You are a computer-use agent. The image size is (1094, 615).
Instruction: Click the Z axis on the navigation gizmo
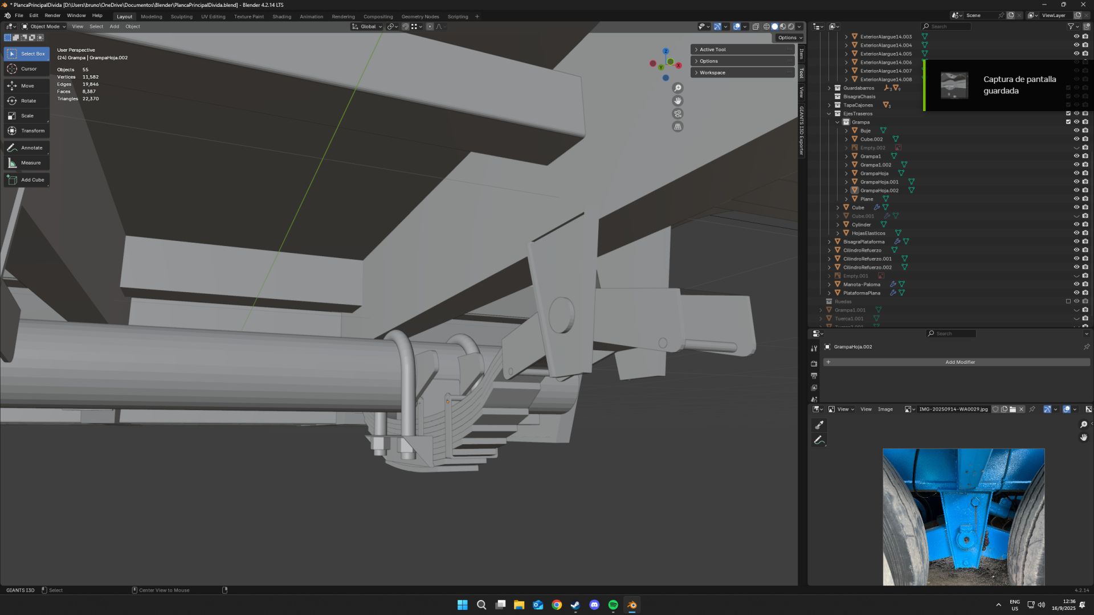click(666, 51)
